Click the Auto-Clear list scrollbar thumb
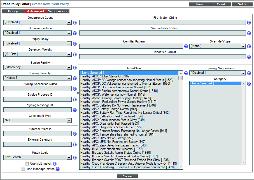The width and height of the screenshot is (254, 180). (181, 78)
